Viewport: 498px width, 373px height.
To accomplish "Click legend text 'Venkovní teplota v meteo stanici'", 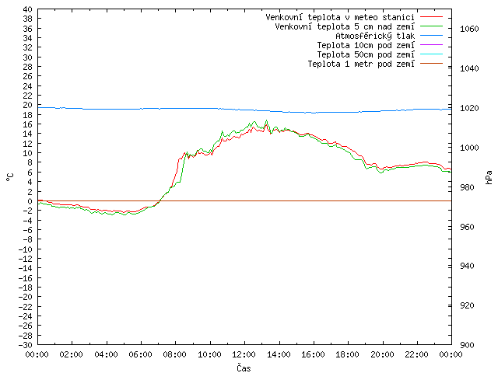I will coord(340,17).
